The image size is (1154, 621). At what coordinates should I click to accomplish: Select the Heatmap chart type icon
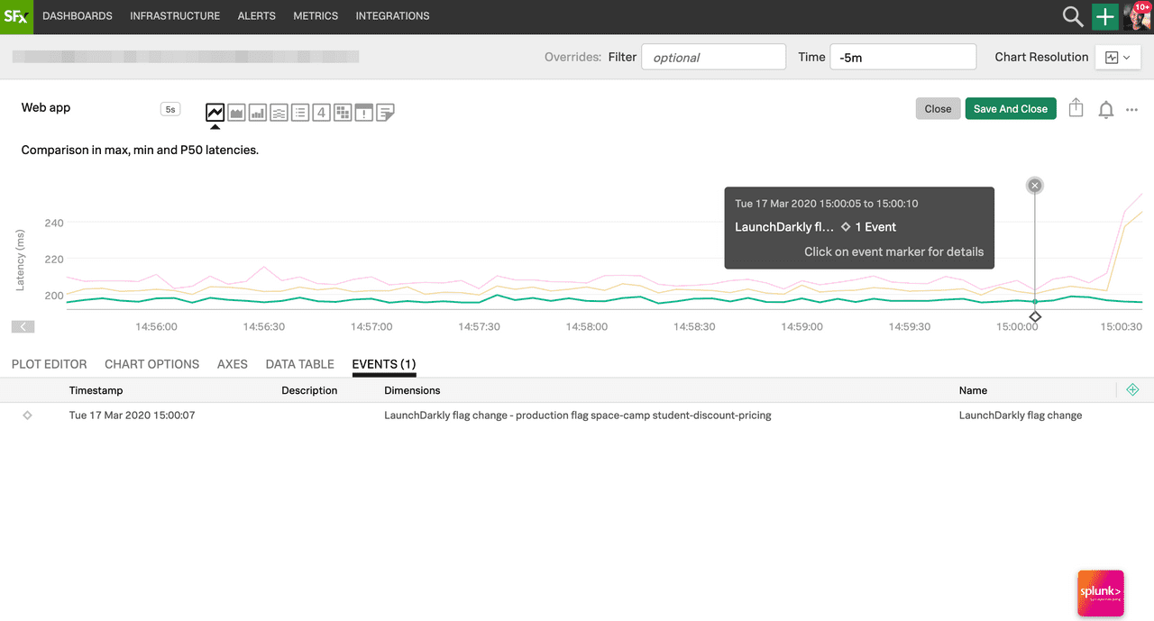343,112
